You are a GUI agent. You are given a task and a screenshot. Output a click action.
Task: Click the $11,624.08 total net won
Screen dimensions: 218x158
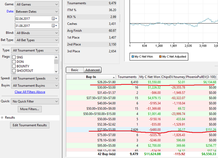pos(152,154)
